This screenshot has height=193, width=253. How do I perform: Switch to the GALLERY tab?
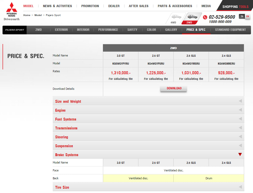tap(171, 30)
